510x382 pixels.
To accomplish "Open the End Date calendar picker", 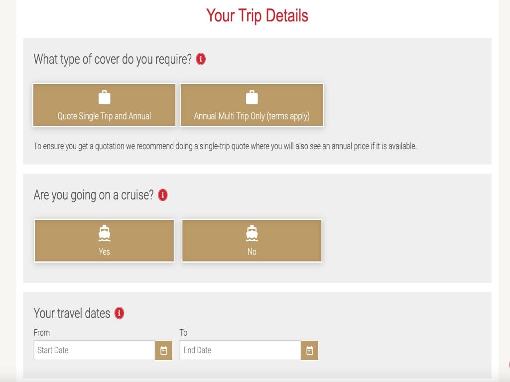I will (309, 350).
